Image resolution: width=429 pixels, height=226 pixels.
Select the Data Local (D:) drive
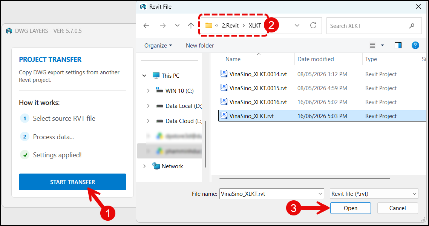click(x=183, y=106)
